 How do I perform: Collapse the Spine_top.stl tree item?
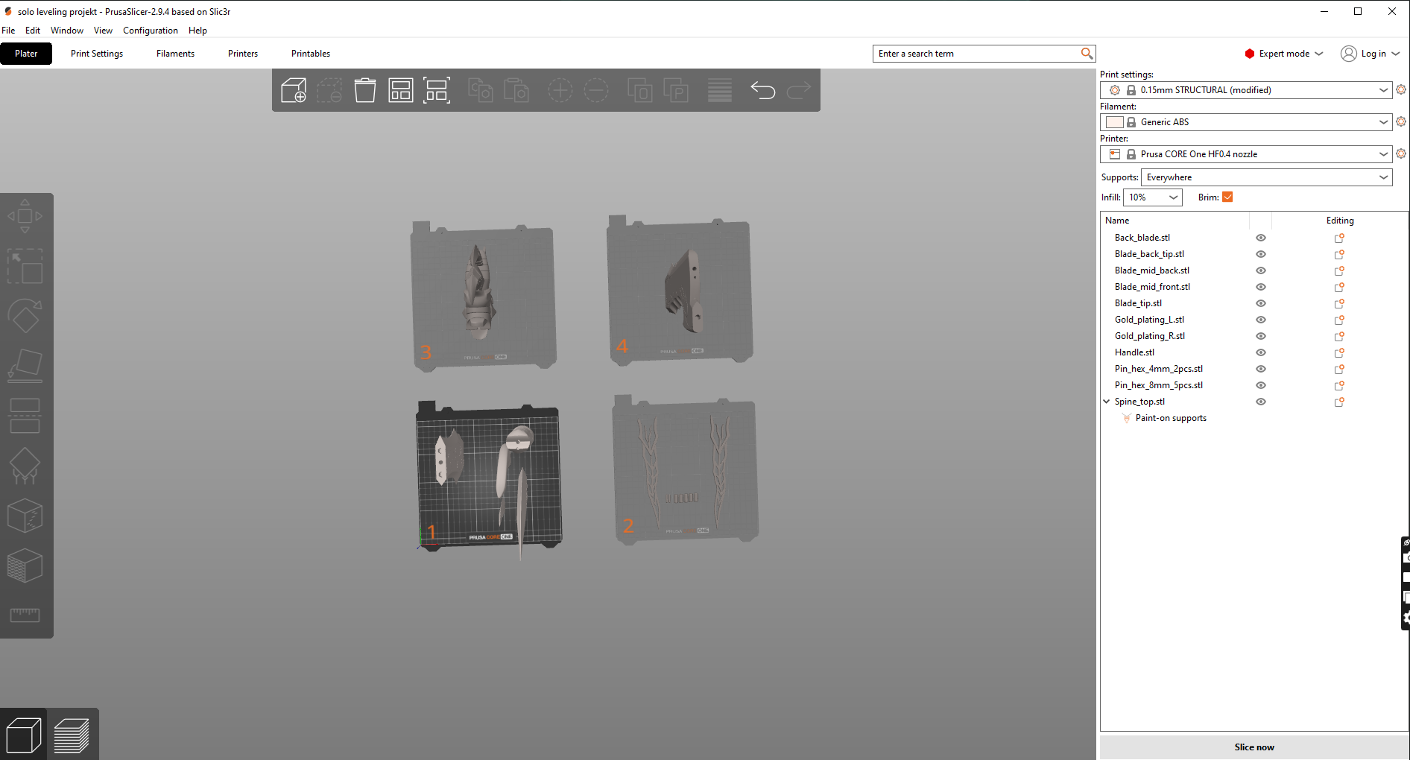pyautogui.click(x=1107, y=402)
